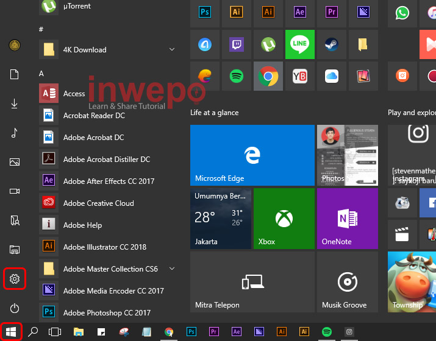The height and width of the screenshot is (341, 436).
Task: Click the Windows Start button
Action: point(11,332)
